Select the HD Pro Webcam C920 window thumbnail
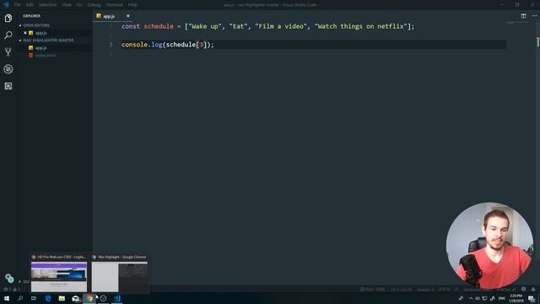The width and height of the screenshot is (540, 304). pos(59,274)
